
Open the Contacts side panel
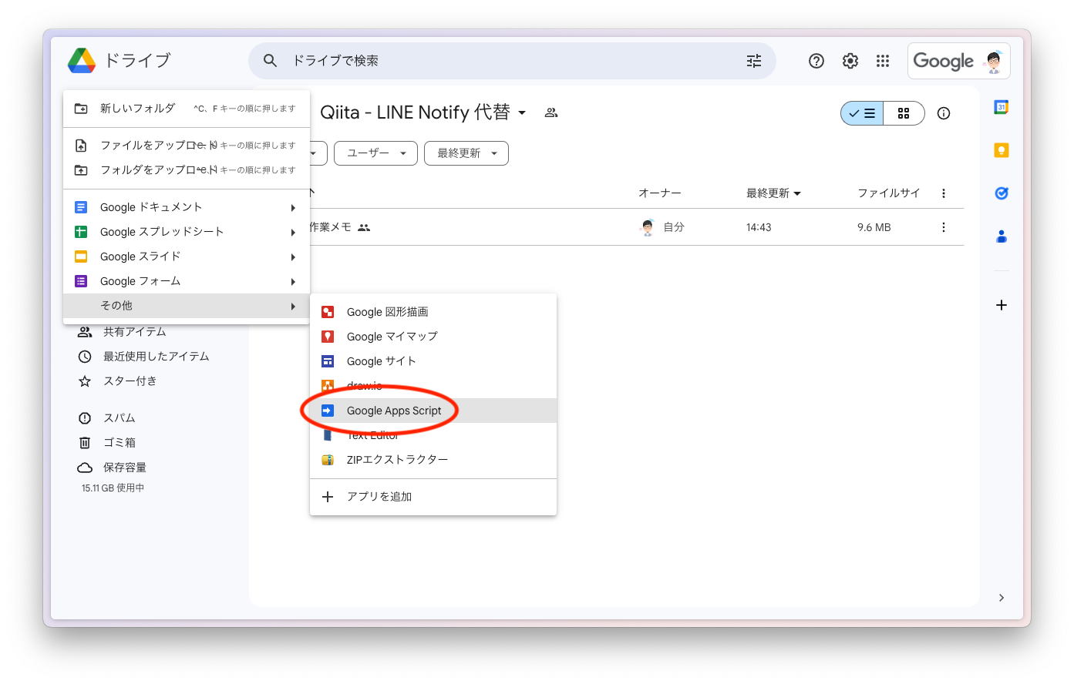click(x=1001, y=236)
